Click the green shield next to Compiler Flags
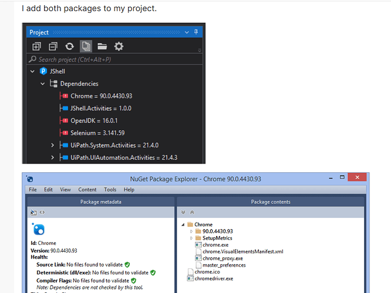The image size is (391, 293). (x=134, y=281)
